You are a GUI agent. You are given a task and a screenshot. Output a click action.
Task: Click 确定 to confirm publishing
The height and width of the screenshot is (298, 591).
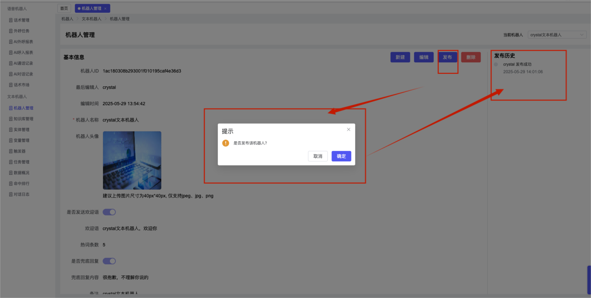tap(341, 156)
